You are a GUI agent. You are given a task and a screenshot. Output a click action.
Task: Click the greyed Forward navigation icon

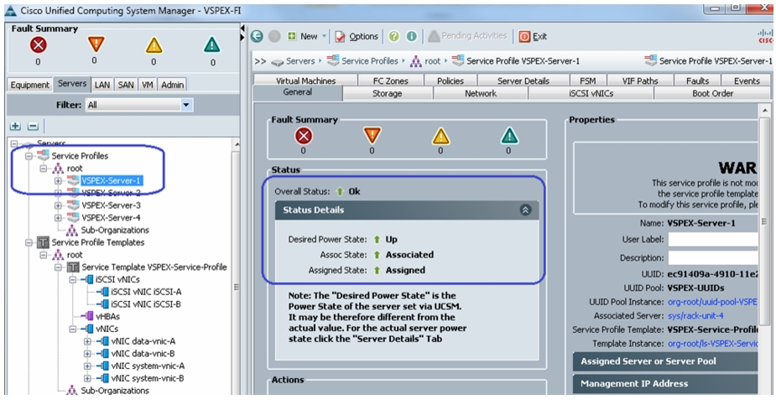(x=274, y=36)
